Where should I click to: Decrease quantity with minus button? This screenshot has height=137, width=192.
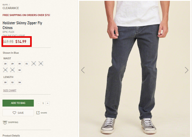click(x=39, y=103)
